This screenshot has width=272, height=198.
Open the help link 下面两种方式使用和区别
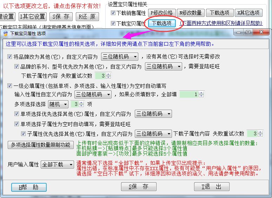pyautogui.click(x=221, y=23)
